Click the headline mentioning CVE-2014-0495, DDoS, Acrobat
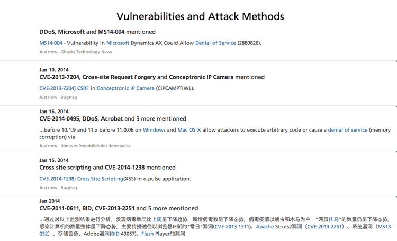This screenshot has height=241, width=397. pyautogui.click(x=113, y=119)
